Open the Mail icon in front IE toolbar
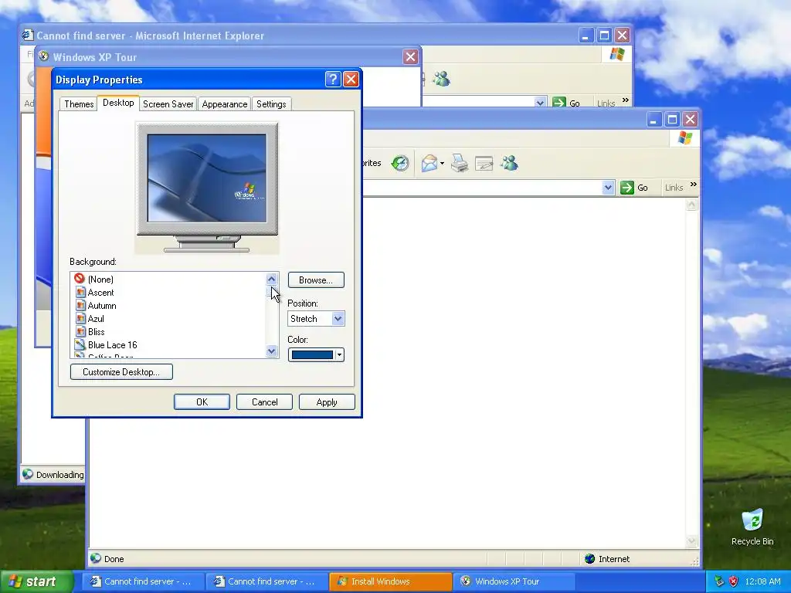This screenshot has height=593, width=791. (x=429, y=164)
